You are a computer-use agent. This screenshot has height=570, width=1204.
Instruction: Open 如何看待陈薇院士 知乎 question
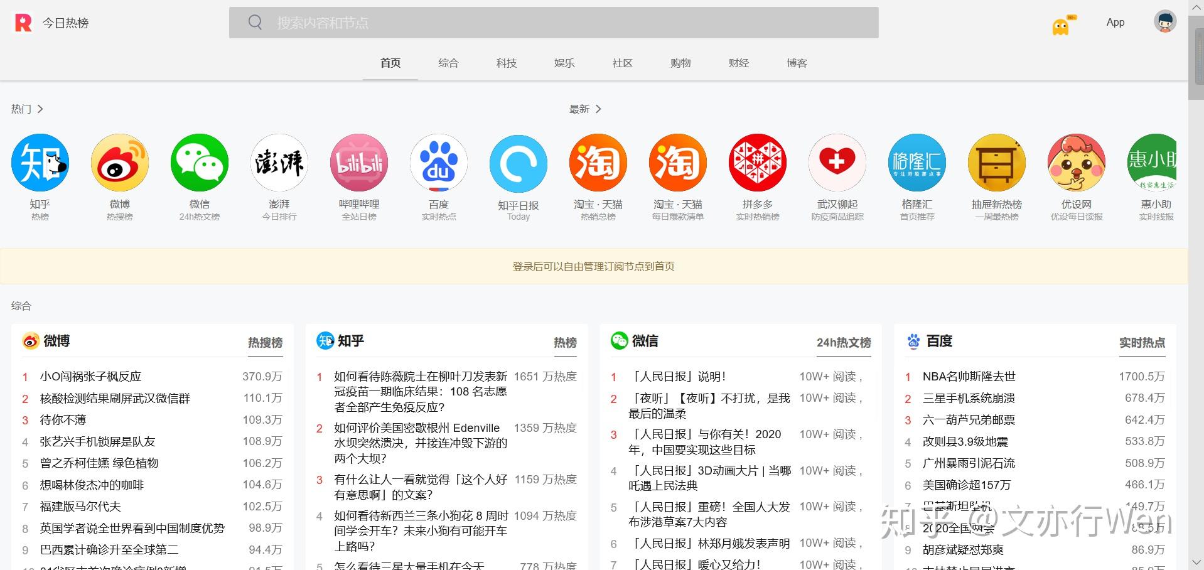(421, 392)
